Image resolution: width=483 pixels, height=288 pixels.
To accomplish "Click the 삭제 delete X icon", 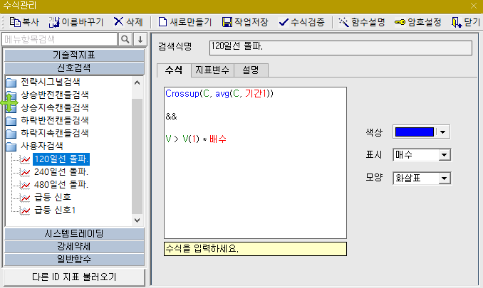I will point(118,21).
